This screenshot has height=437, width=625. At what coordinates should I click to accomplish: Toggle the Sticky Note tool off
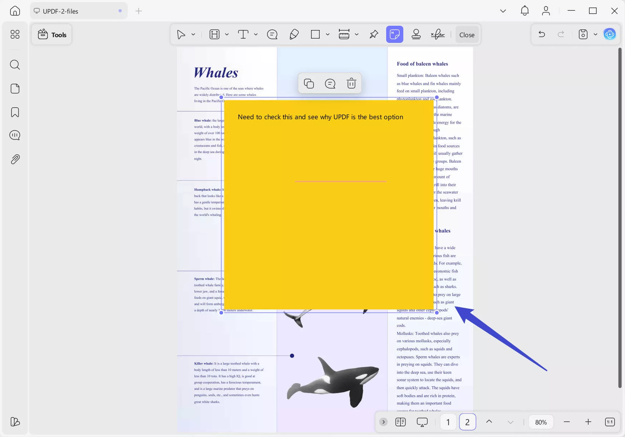point(395,34)
